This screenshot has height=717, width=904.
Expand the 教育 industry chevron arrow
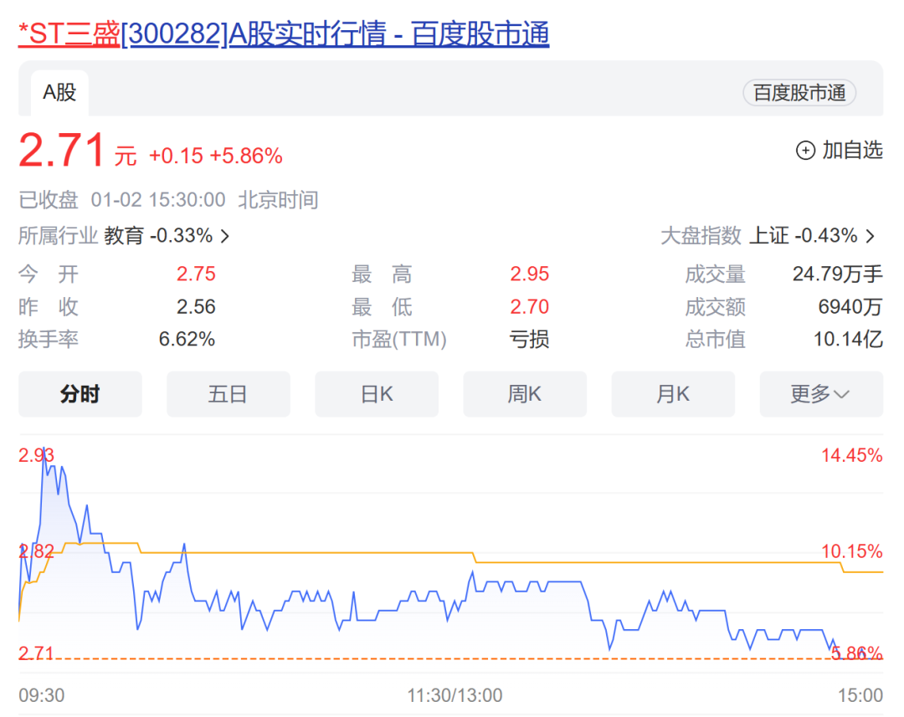[225, 236]
